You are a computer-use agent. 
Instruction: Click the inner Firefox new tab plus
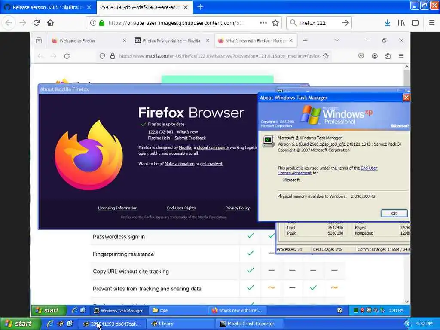305,40
